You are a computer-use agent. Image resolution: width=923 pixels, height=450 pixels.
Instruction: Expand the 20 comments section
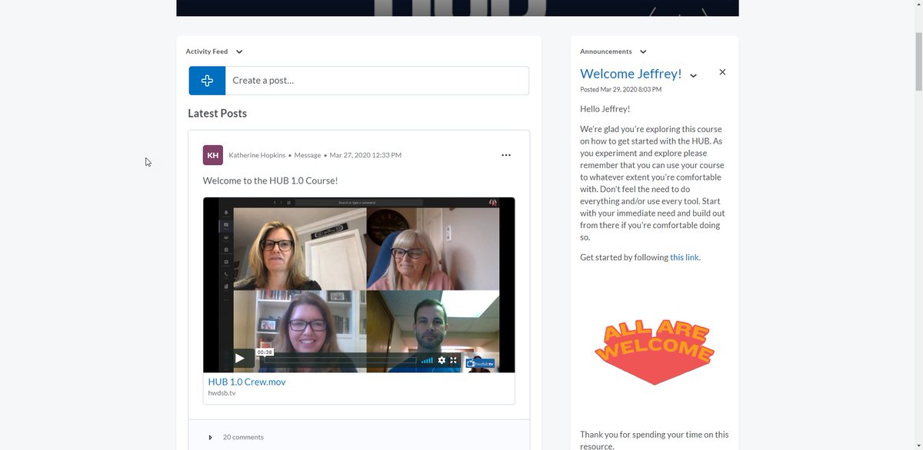[x=236, y=437]
